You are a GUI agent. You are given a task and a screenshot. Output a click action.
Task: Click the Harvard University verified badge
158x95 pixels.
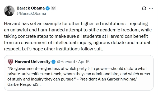[x=54, y=62]
